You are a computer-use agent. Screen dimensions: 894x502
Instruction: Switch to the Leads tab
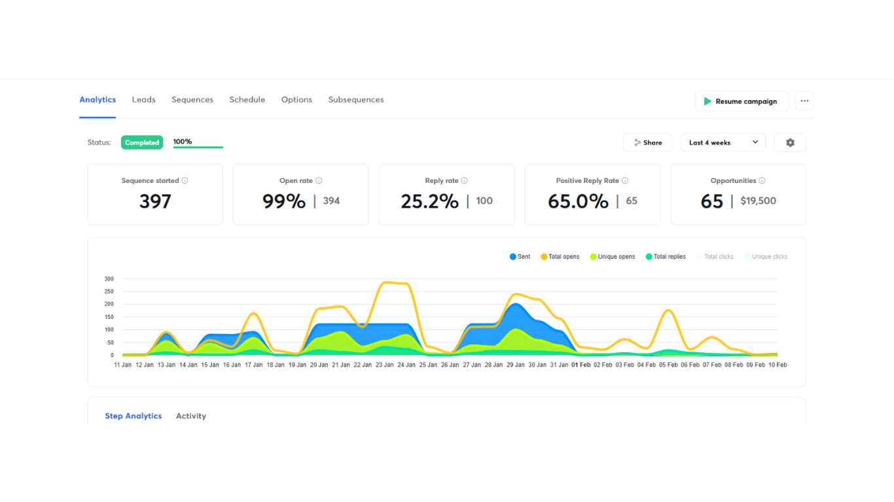[143, 100]
